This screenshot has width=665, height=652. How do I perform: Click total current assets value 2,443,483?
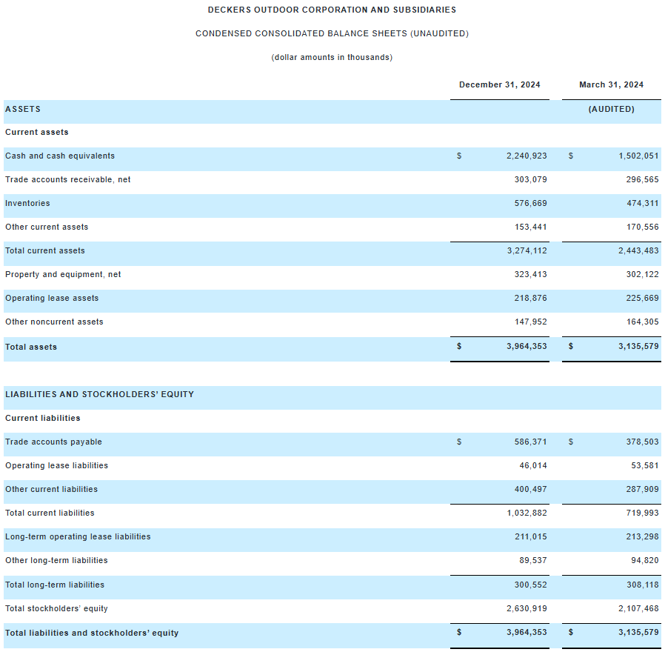638,250
